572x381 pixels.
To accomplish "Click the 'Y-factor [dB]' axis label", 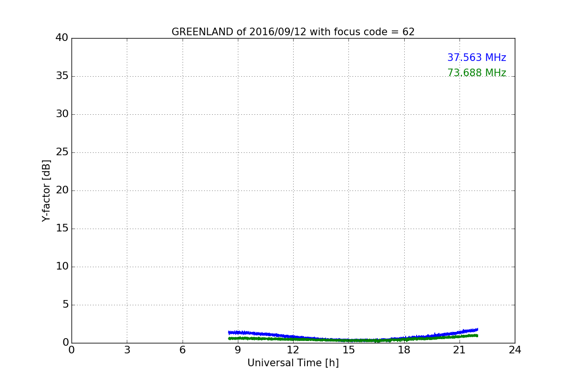I will click(46, 190).
